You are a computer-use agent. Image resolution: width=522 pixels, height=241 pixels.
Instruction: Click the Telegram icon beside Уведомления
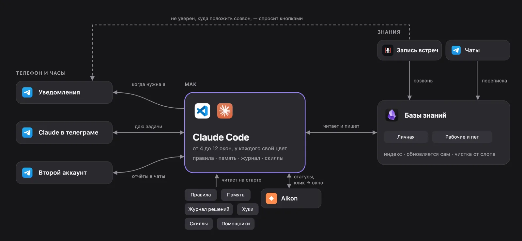[x=27, y=92]
